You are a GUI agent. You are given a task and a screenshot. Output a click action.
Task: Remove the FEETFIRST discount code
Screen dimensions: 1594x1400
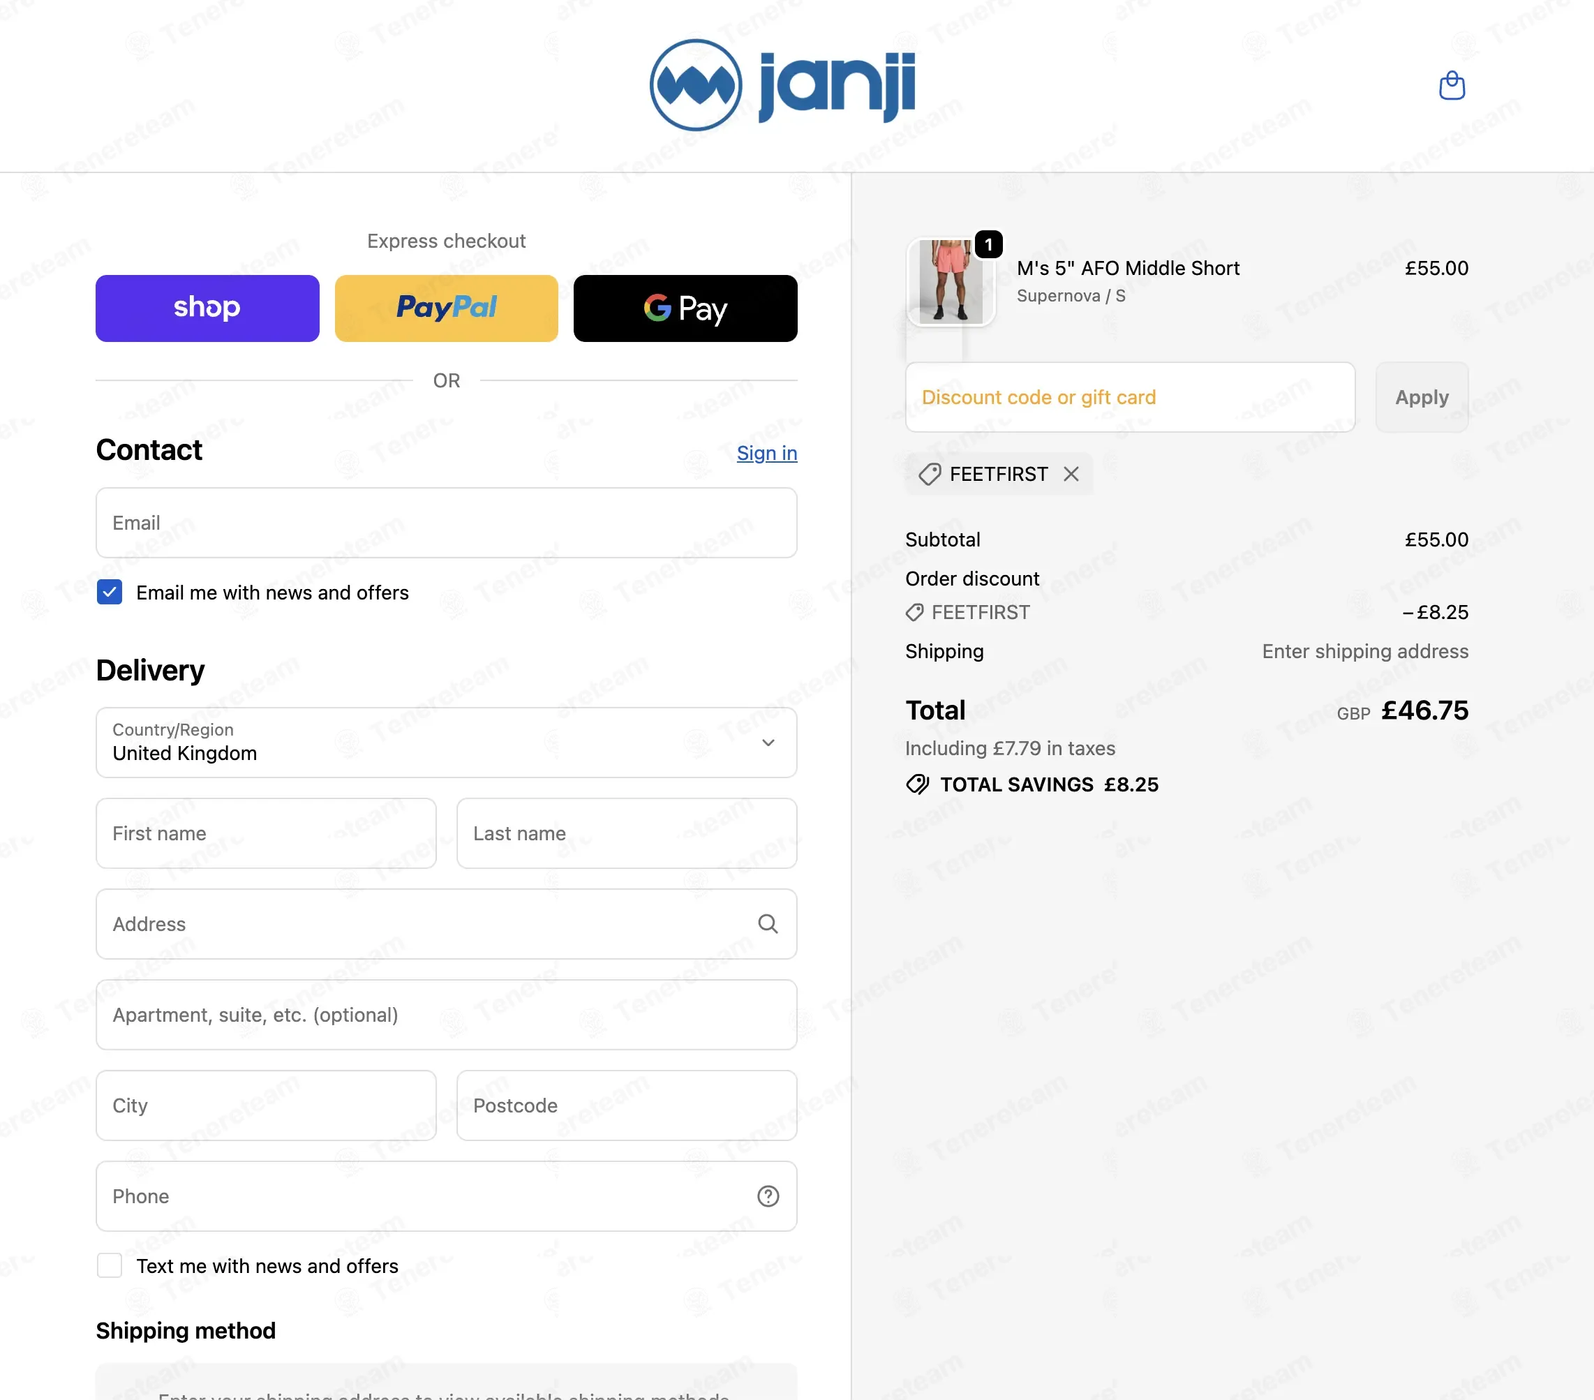(1071, 474)
